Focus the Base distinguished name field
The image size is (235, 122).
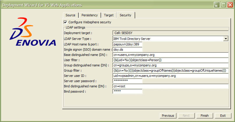170,55
